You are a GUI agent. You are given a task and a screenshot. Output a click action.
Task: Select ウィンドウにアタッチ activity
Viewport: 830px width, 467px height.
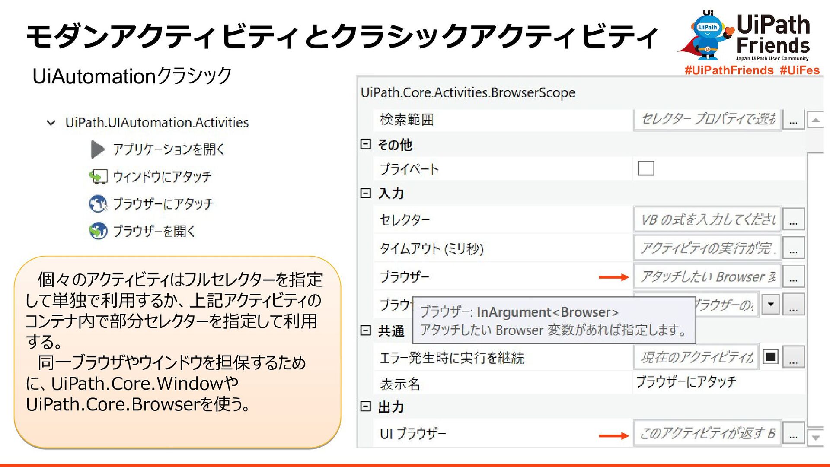coord(162,176)
